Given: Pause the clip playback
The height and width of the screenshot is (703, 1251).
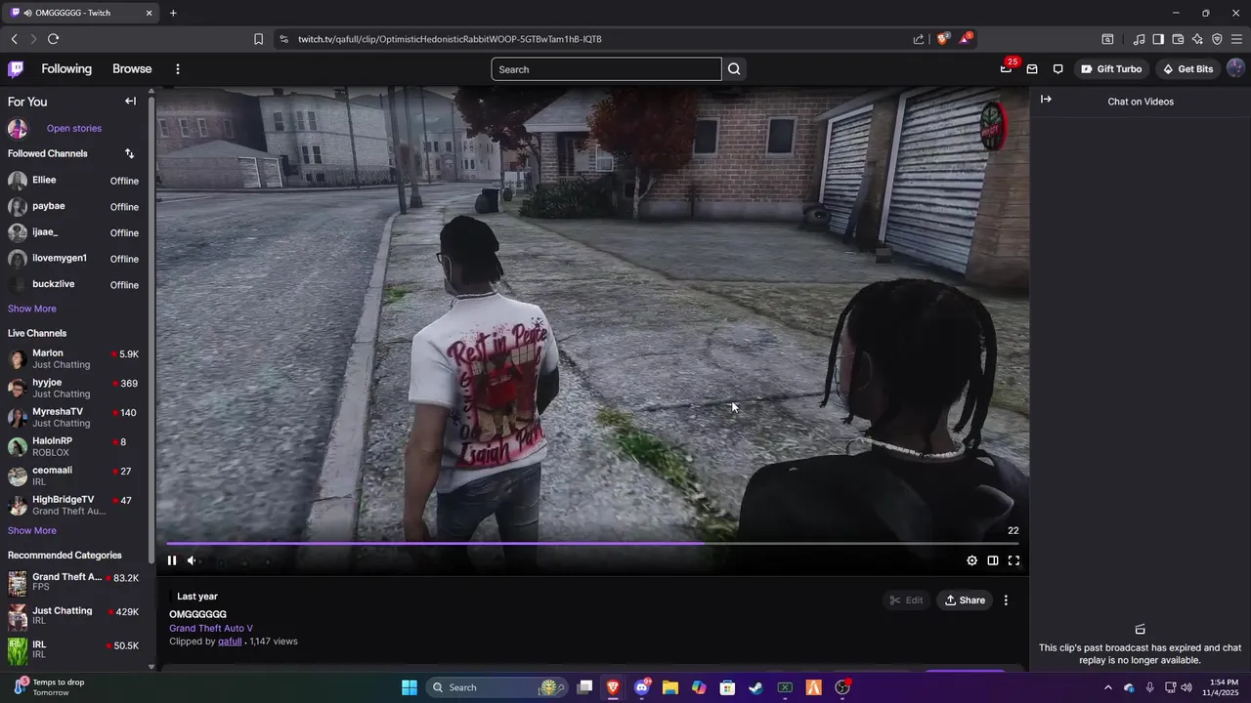Looking at the screenshot, I should pyautogui.click(x=172, y=560).
